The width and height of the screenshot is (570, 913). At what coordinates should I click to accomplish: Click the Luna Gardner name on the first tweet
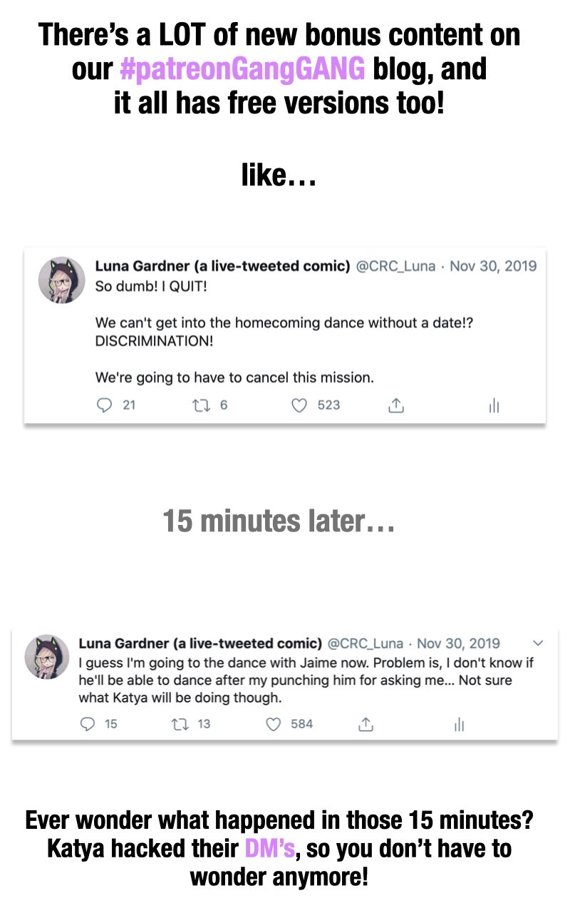(222, 266)
